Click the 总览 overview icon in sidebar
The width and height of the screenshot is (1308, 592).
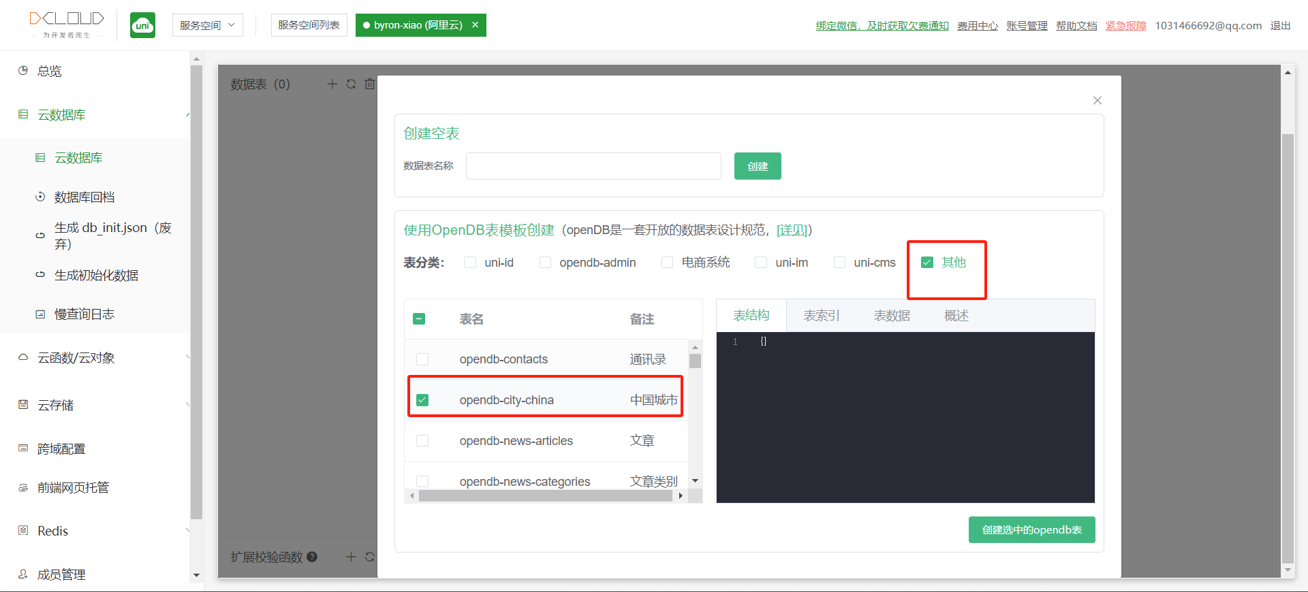coord(23,71)
